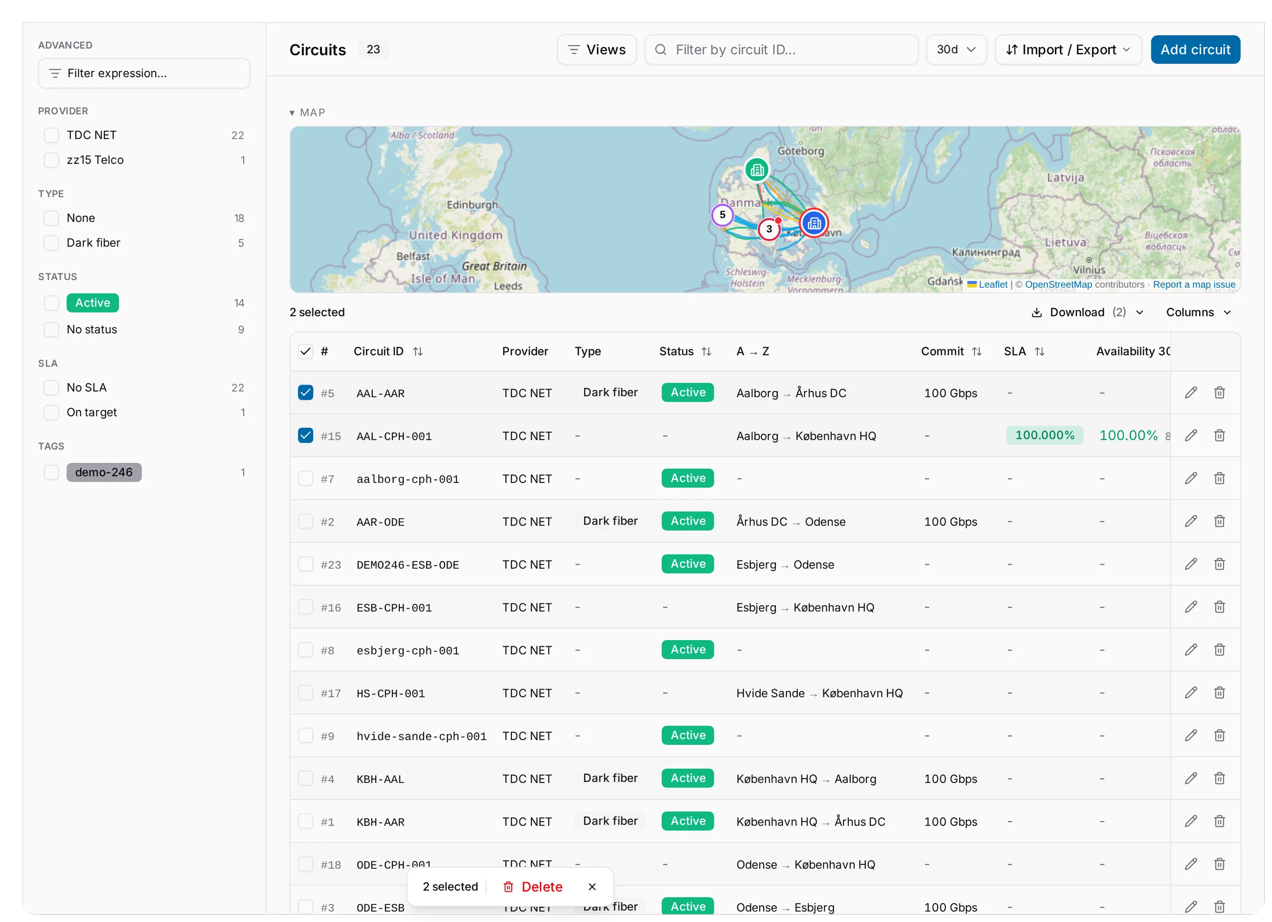The width and height of the screenshot is (1272, 922).
Task: Close the 2 selected action bar
Action: pyautogui.click(x=591, y=887)
